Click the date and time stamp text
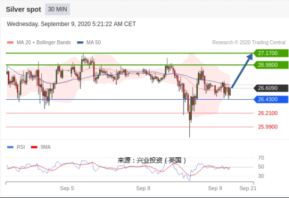This screenshot has width=289, height=198. (x=71, y=24)
